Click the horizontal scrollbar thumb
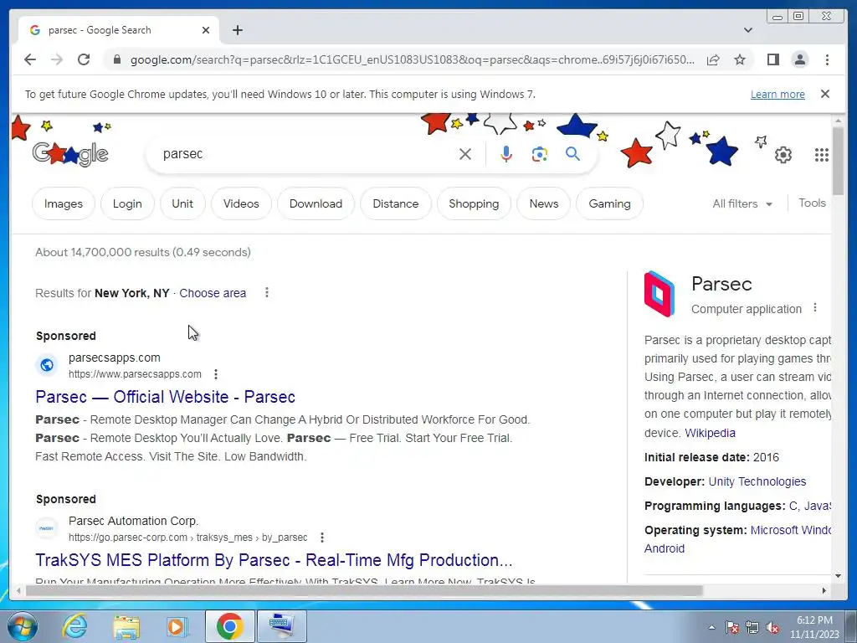The width and height of the screenshot is (857, 643). (x=363, y=590)
